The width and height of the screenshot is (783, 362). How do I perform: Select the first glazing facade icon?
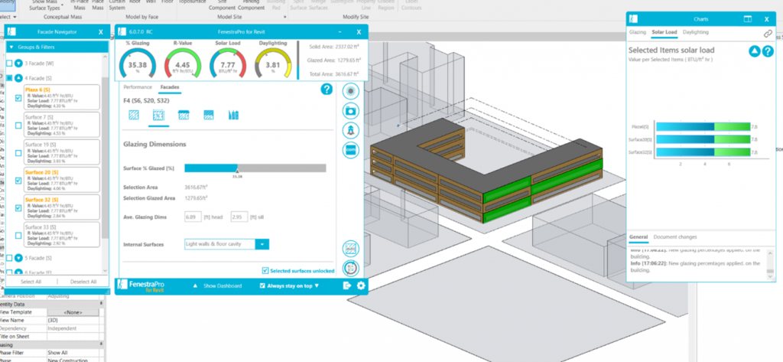pos(134,115)
